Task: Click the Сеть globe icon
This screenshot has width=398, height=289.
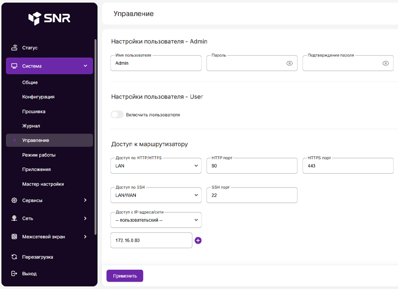Action: [x=14, y=218]
